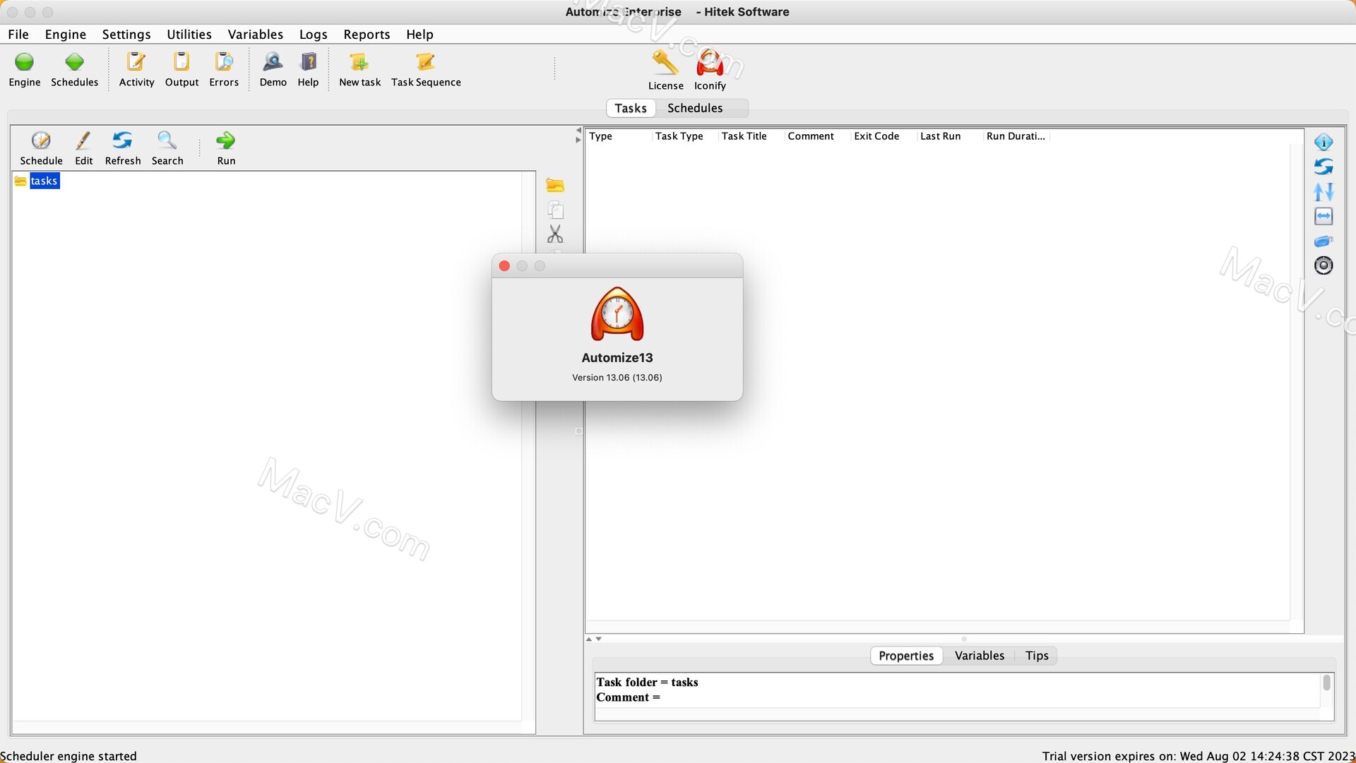
Task: Open the Schedules toolbar icon
Action: coord(74,69)
